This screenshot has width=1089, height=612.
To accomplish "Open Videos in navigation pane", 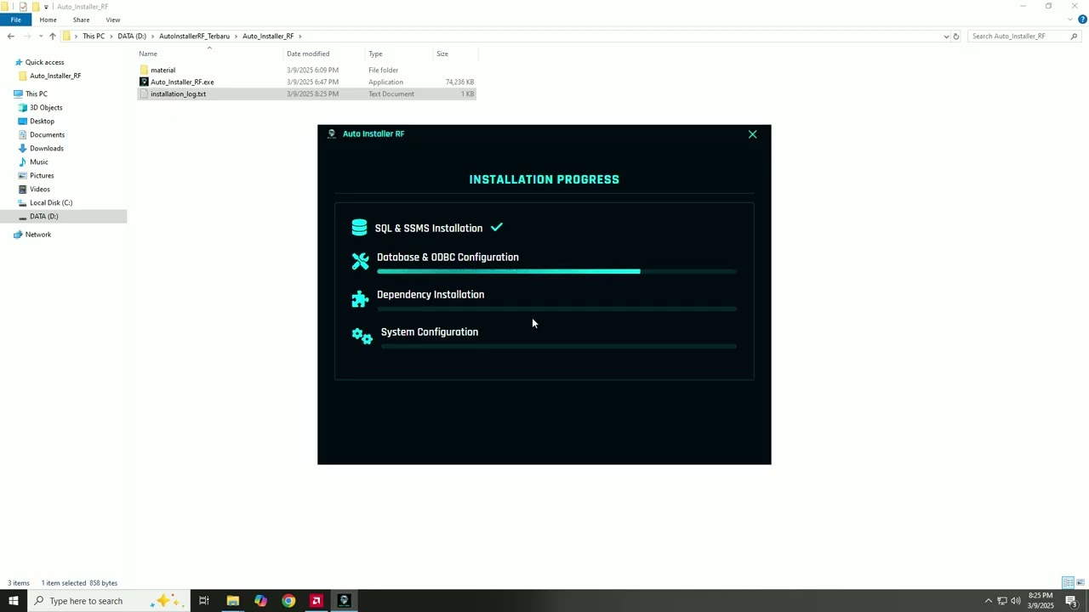I will tap(40, 189).
